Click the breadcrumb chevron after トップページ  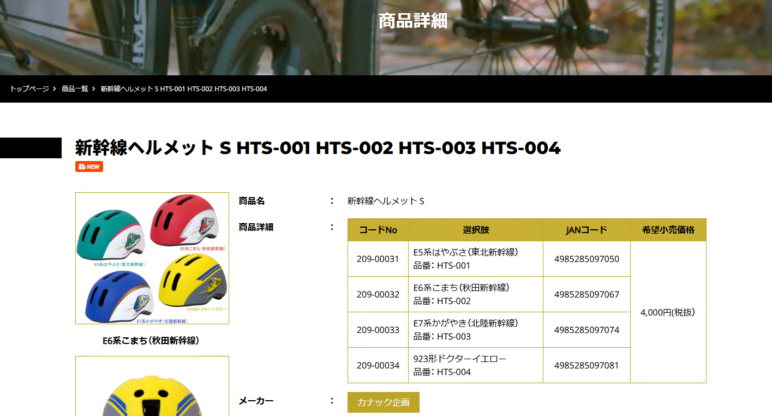tap(53, 88)
